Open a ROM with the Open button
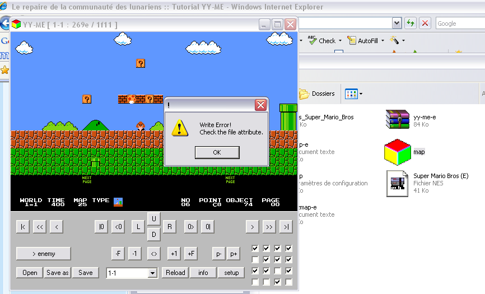This screenshot has width=485, height=294. click(30, 273)
